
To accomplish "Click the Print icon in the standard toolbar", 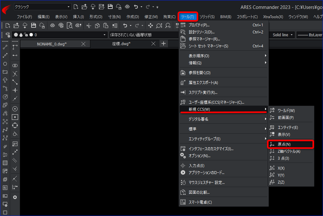I will tap(53, 25).
